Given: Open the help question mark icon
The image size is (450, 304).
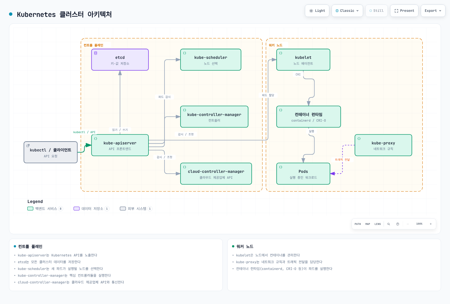Looking at the screenshot, I should [x=398, y=224].
